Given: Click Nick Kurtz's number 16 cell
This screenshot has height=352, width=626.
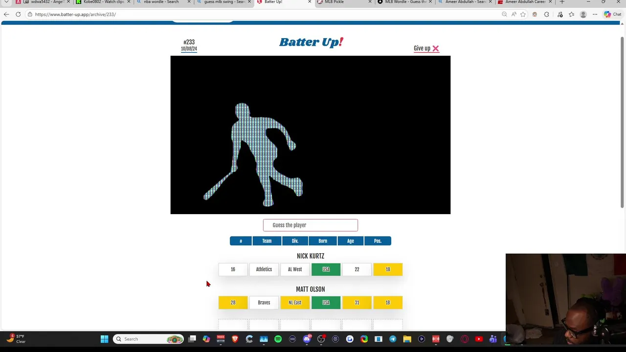Looking at the screenshot, I should click(x=233, y=269).
